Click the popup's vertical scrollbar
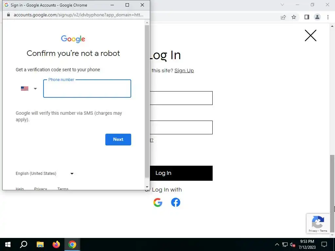 coord(147,101)
